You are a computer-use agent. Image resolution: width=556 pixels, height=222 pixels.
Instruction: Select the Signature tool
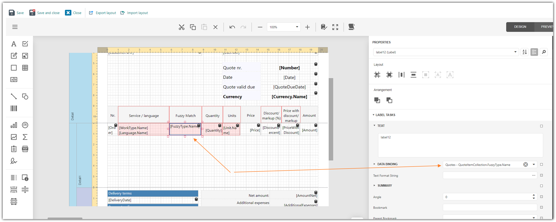click(x=14, y=161)
